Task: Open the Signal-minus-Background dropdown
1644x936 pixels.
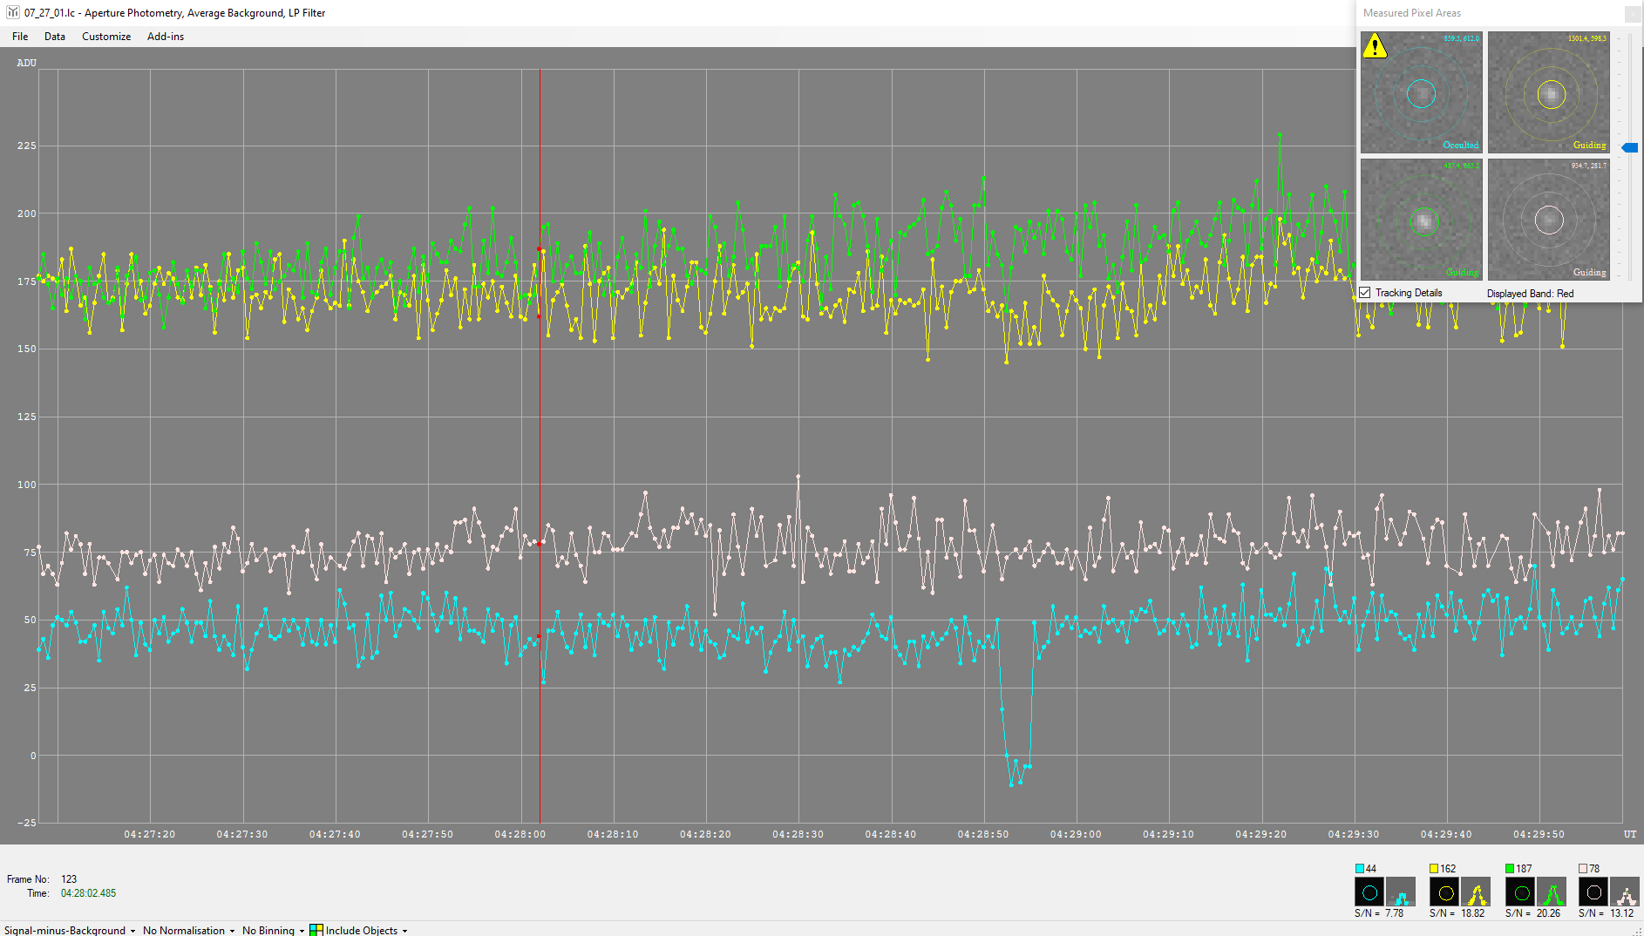Action: pyautogui.click(x=70, y=930)
